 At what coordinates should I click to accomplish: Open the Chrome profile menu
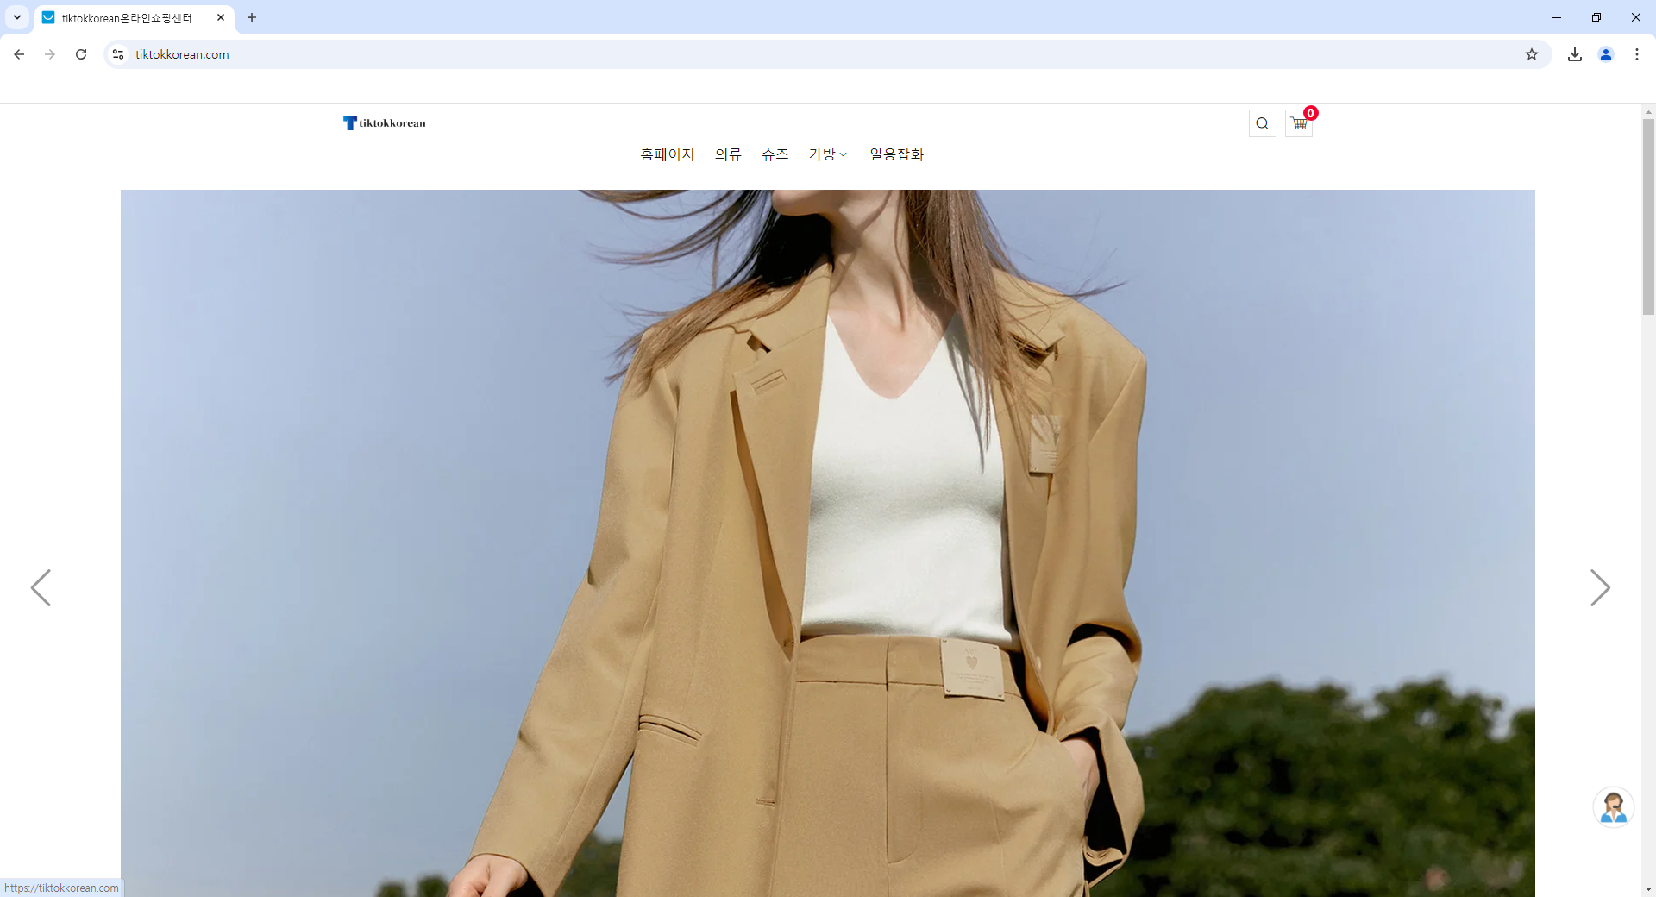(x=1606, y=54)
